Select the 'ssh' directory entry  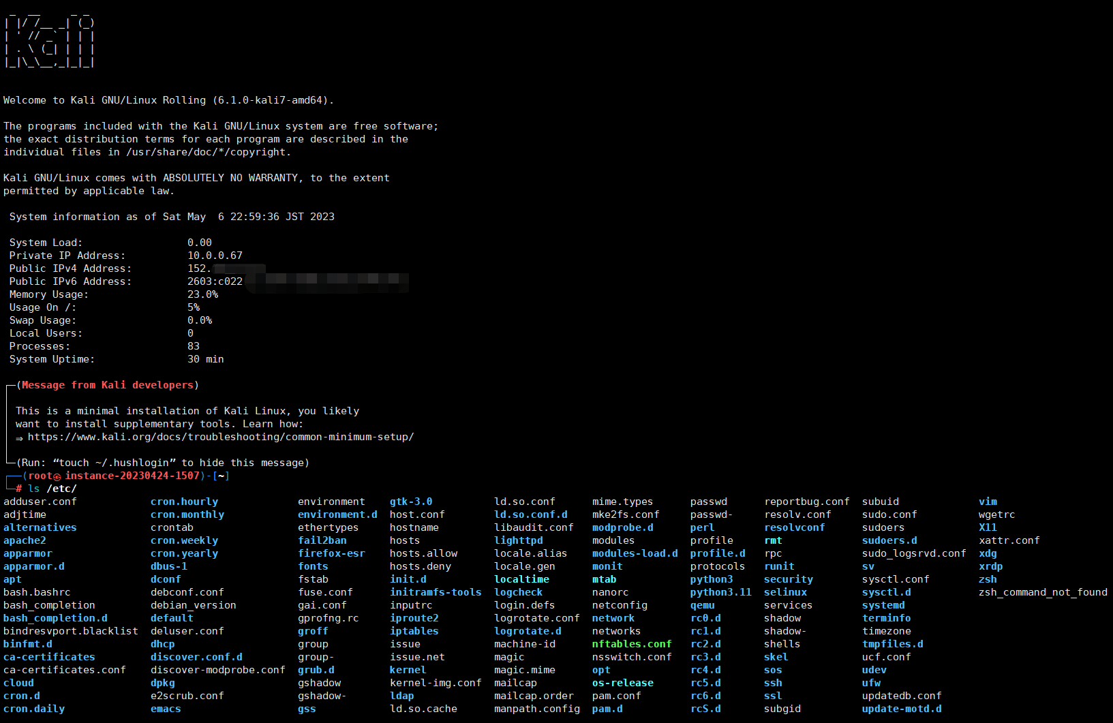click(773, 683)
